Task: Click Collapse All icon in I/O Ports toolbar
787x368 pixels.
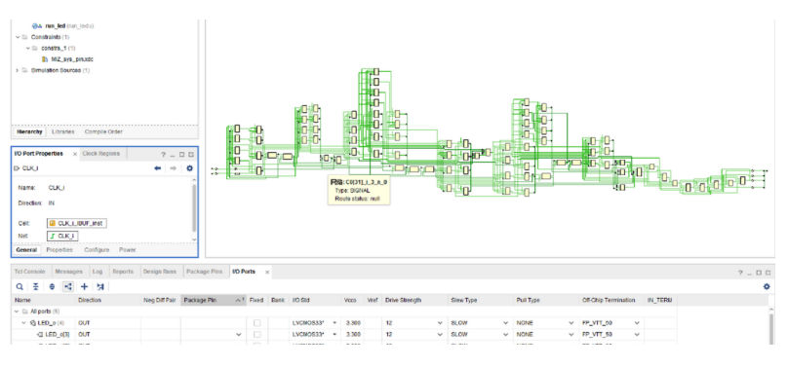Action: [x=36, y=287]
